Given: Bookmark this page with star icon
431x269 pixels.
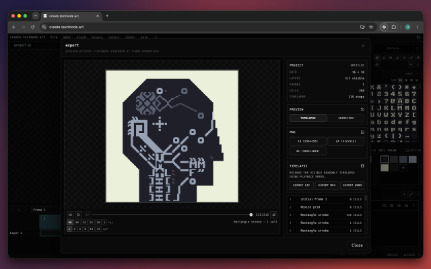Looking at the screenshot, I should [371, 27].
